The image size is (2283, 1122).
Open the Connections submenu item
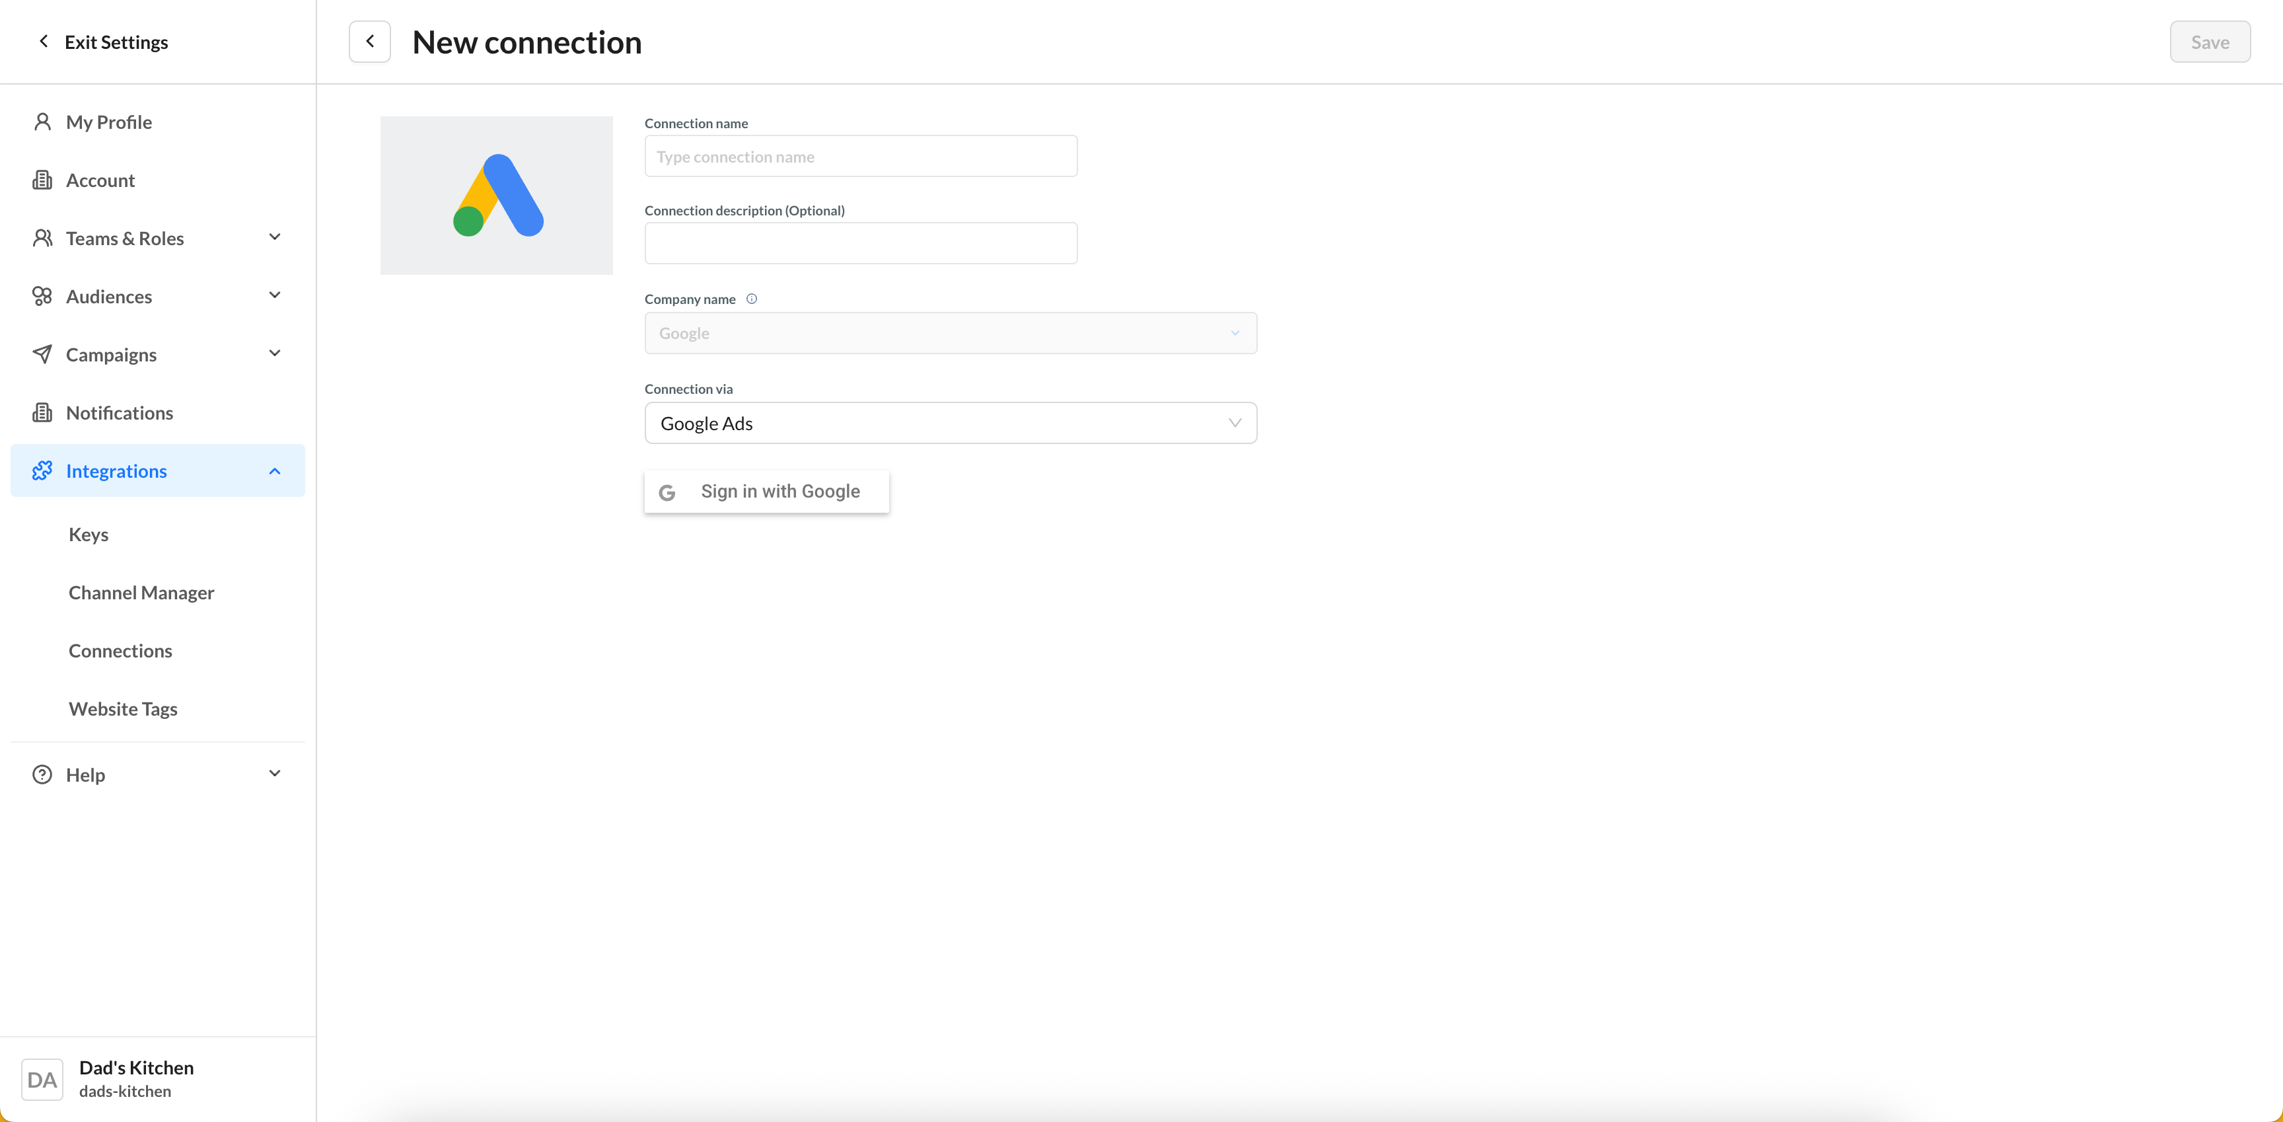pos(120,650)
